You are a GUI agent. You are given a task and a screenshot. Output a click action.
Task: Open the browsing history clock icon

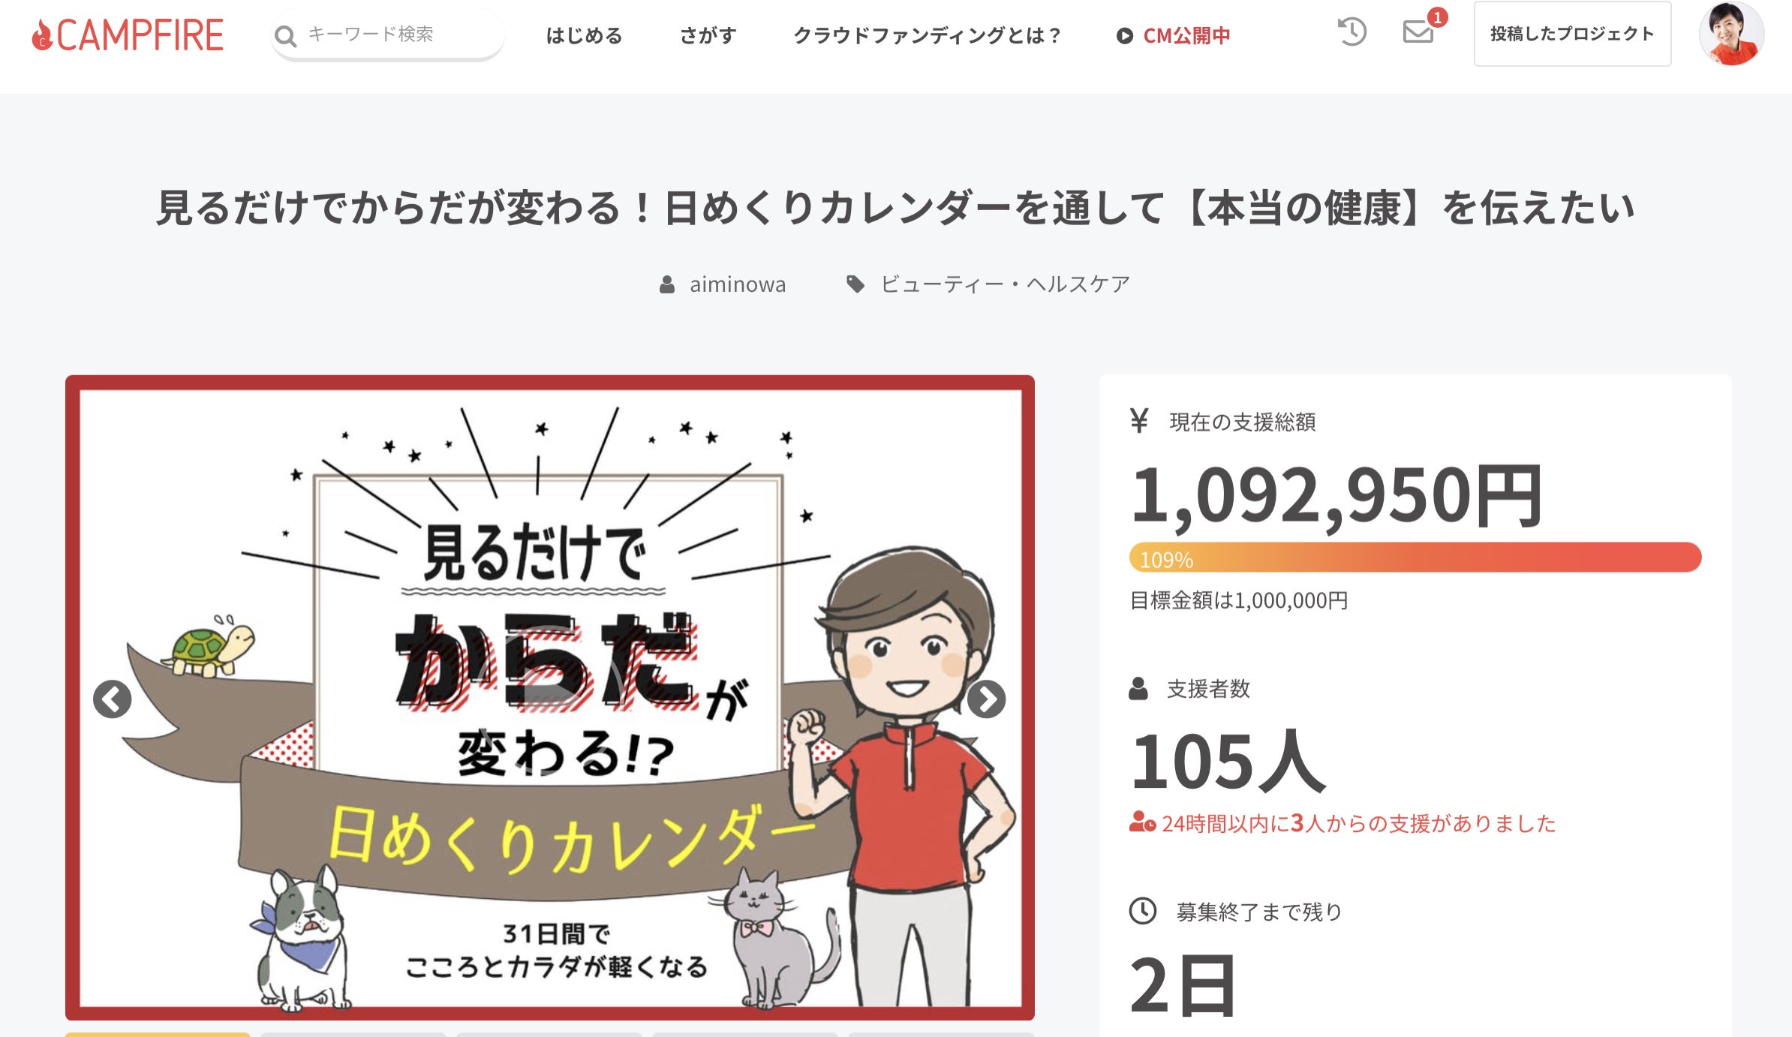tap(1352, 32)
